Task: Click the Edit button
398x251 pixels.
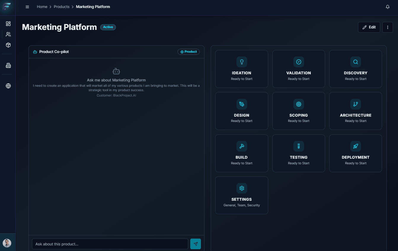Action: (x=369, y=27)
